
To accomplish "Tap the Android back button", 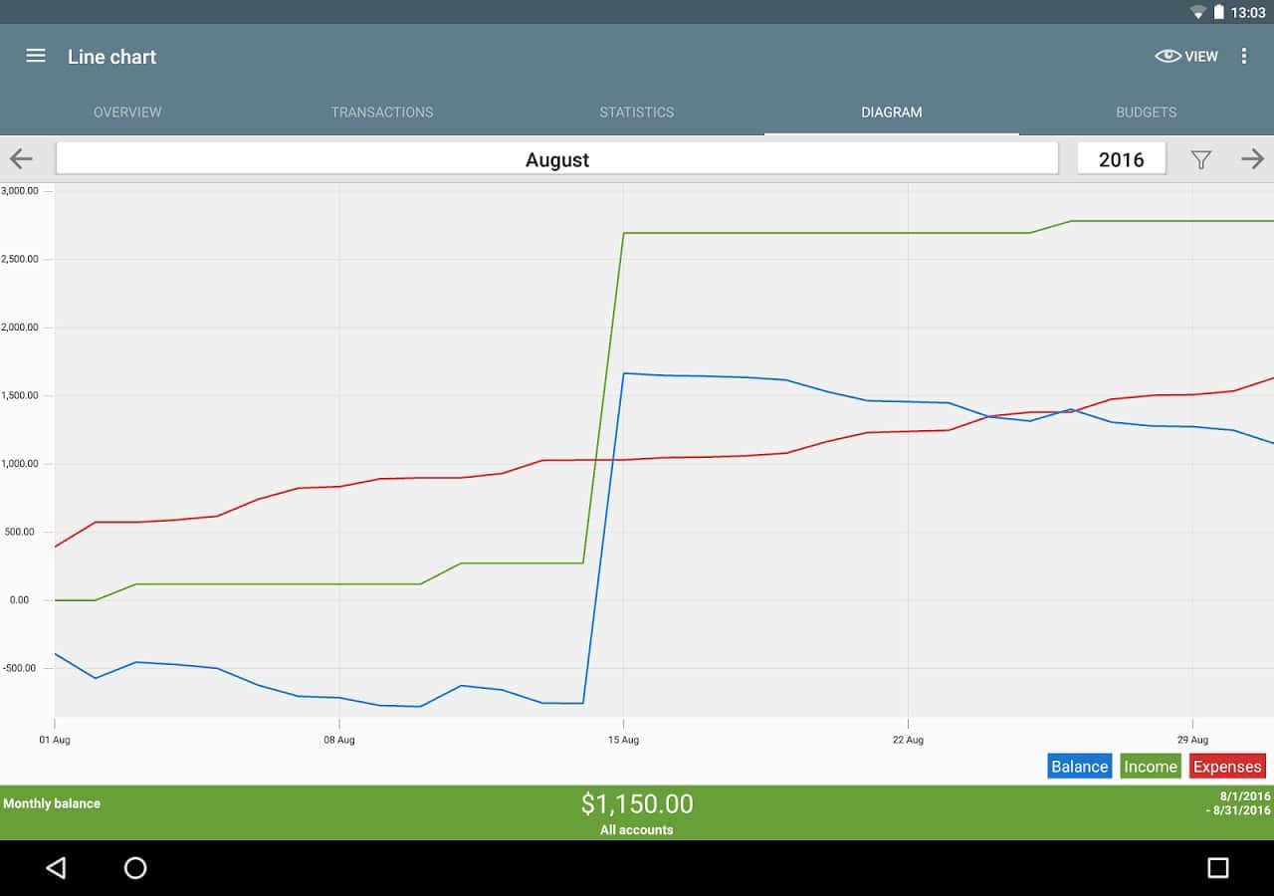I will (x=56, y=868).
